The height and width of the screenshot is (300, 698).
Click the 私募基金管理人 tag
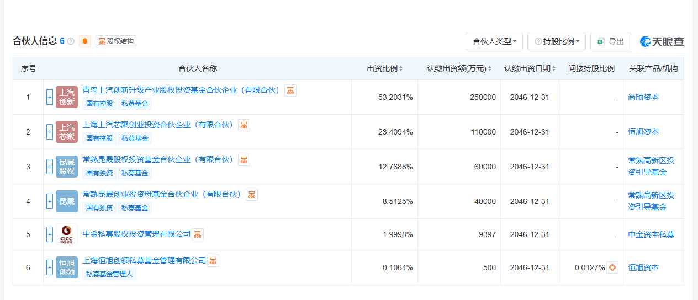(x=109, y=274)
